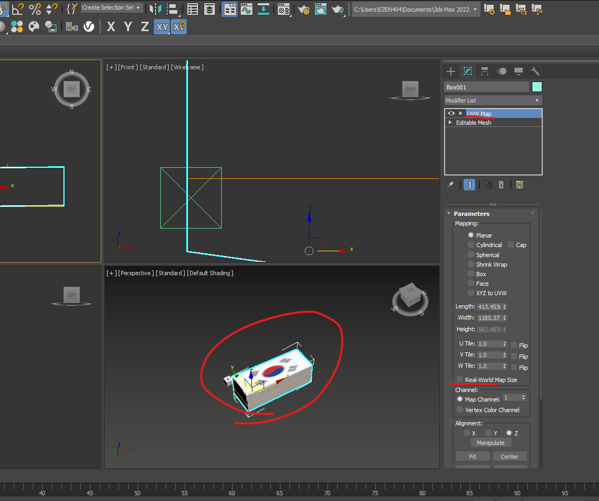Toggle the Spinner Snap icon
The height and width of the screenshot is (501, 599).
(51, 8)
